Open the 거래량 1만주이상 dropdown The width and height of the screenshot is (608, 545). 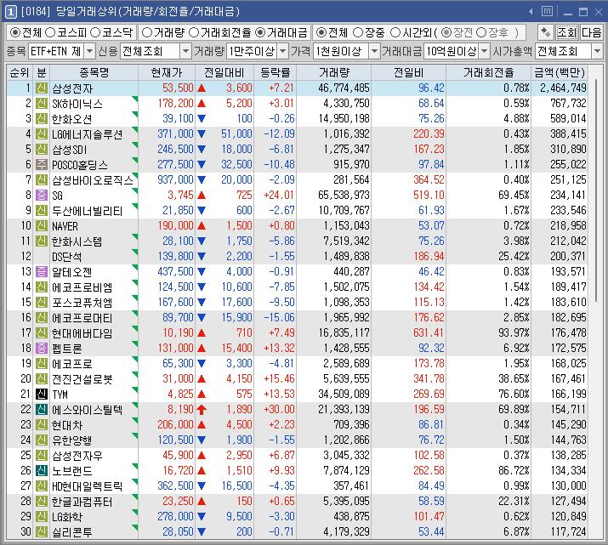click(283, 51)
